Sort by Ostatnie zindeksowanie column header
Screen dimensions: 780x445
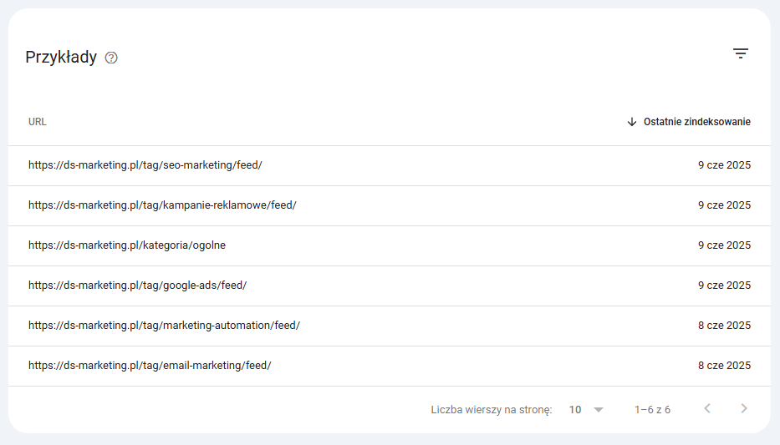696,122
